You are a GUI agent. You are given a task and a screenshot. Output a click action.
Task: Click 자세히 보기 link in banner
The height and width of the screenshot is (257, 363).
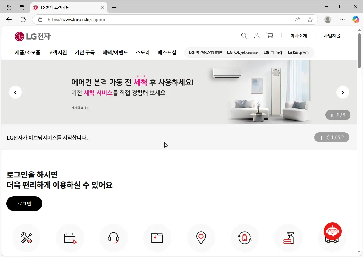80,108
